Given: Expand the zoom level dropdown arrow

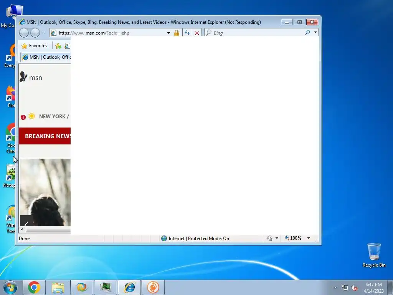Looking at the screenshot, I should pos(309,238).
